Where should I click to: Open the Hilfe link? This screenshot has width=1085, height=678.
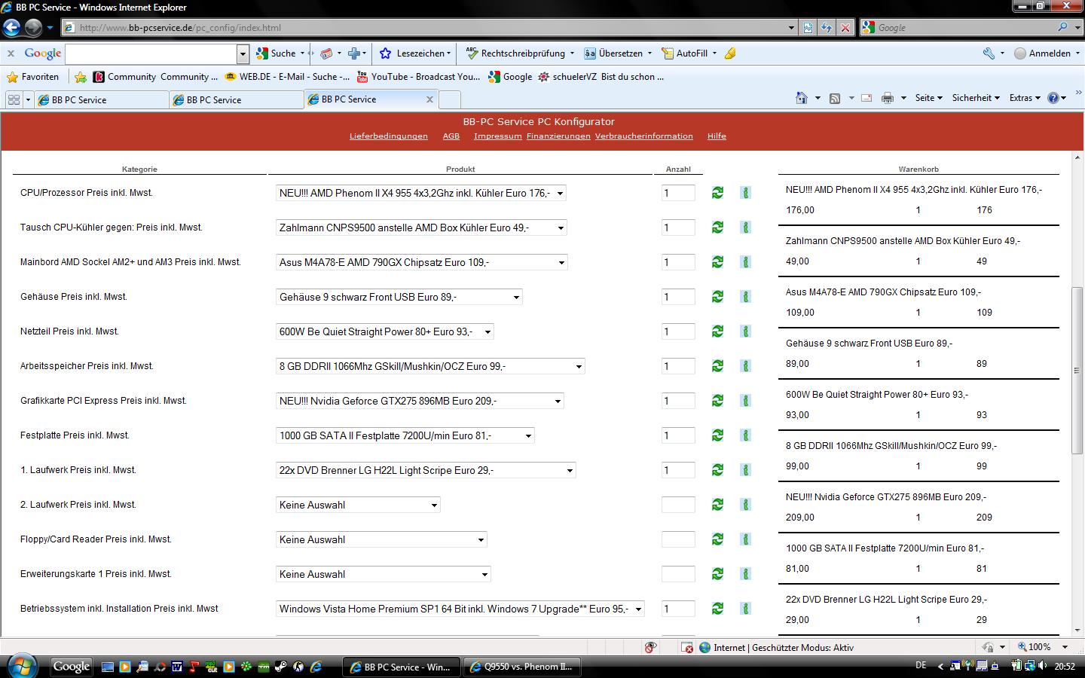click(x=717, y=136)
